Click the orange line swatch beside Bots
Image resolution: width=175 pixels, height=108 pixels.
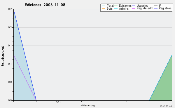click(x=104, y=8)
